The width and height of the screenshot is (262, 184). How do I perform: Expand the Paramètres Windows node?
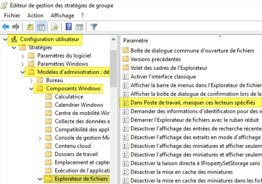click(23, 64)
